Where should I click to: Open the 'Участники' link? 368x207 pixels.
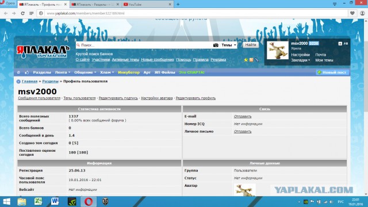pos(101,60)
